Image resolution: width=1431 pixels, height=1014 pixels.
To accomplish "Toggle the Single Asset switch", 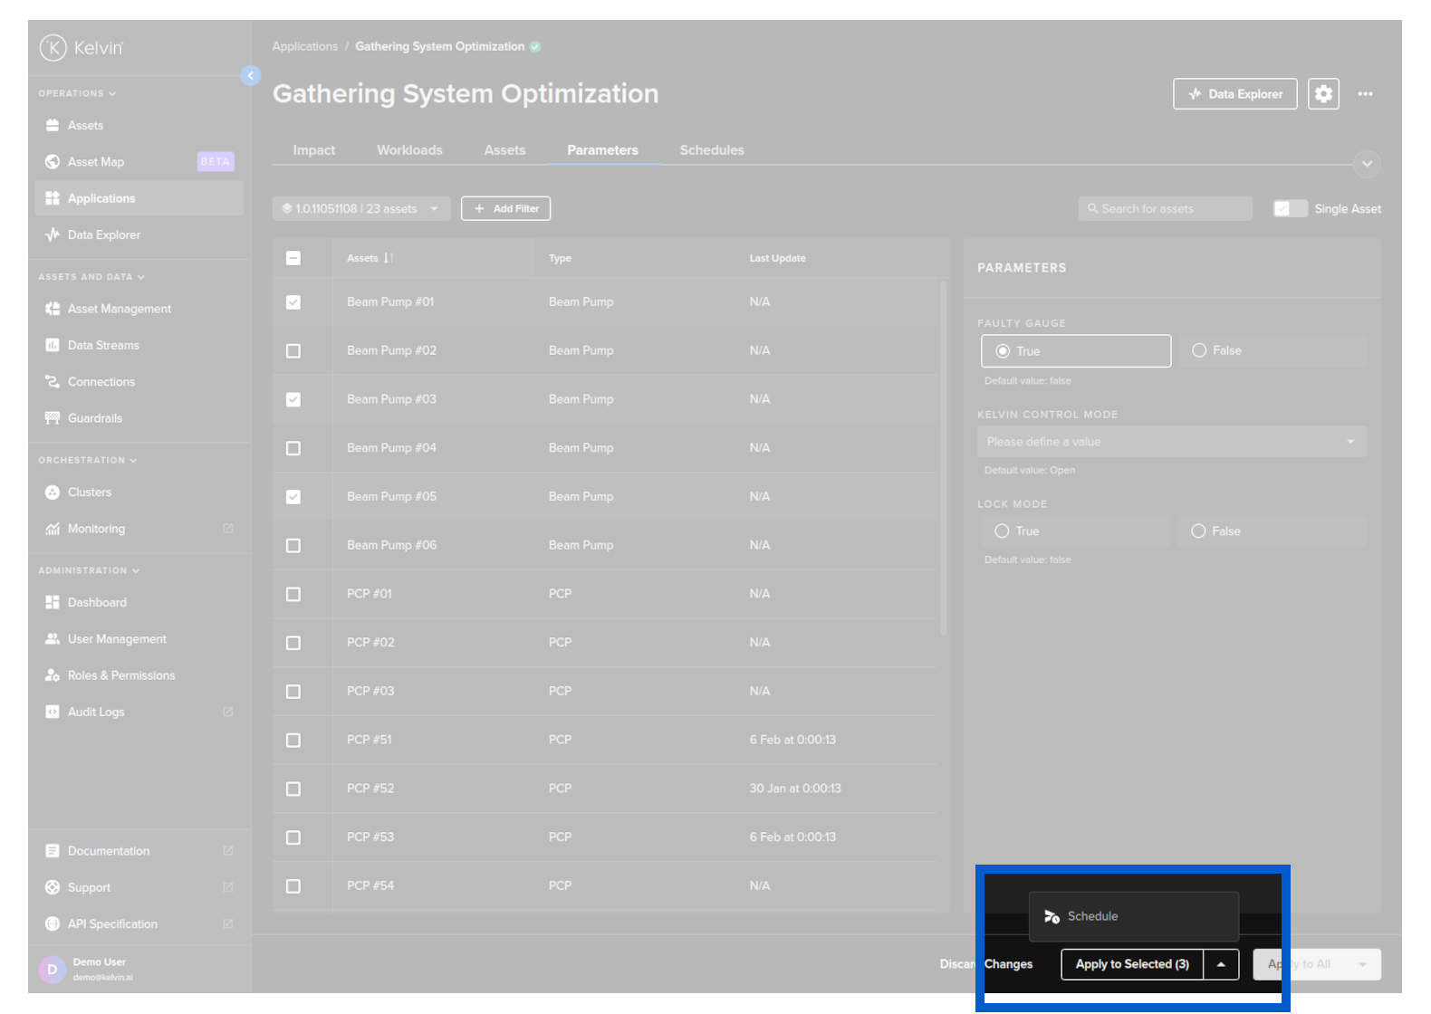I will point(1289,209).
